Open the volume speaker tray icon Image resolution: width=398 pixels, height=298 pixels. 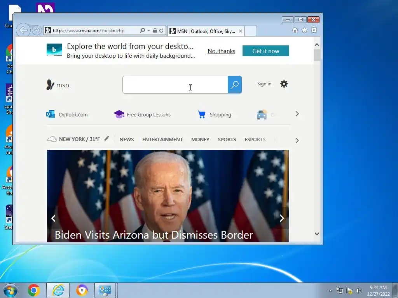[359, 291]
